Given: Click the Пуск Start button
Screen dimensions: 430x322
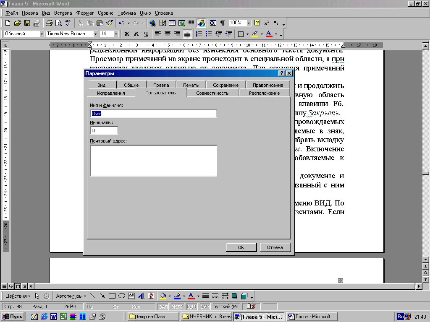Looking at the screenshot, I should [x=13, y=317].
